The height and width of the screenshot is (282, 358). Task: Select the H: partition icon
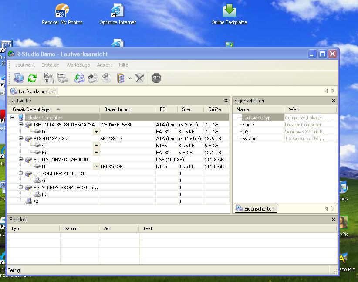tap(37, 166)
